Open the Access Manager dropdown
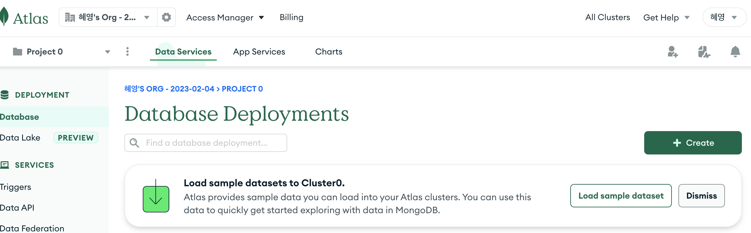 [x=225, y=18]
